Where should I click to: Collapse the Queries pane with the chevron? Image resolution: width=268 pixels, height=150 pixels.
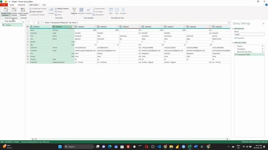click(23, 22)
